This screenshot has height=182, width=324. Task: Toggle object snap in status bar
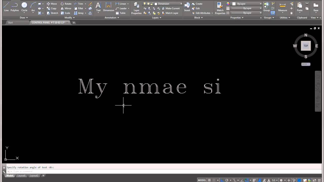(x=247, y=180)
